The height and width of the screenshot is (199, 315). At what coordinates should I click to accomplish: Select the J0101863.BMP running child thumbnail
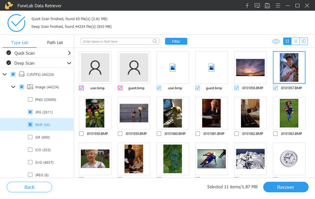pyautogui.click(x=289, y=113)
